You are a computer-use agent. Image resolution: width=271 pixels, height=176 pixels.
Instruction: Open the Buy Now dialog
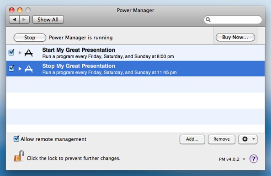coord(235,37)
